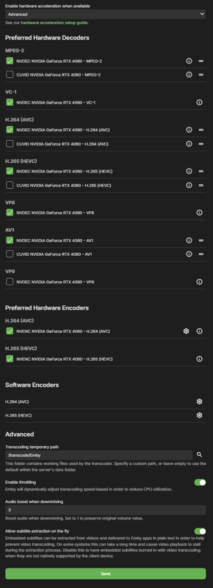Open info for CUVID AV1 decoder
Viewport: 213px width, 588px height.
click(189, 254)
